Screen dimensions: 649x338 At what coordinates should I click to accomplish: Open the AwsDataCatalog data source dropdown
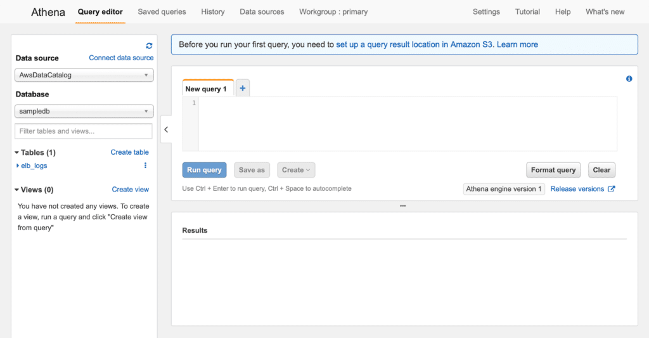[84, 75]
